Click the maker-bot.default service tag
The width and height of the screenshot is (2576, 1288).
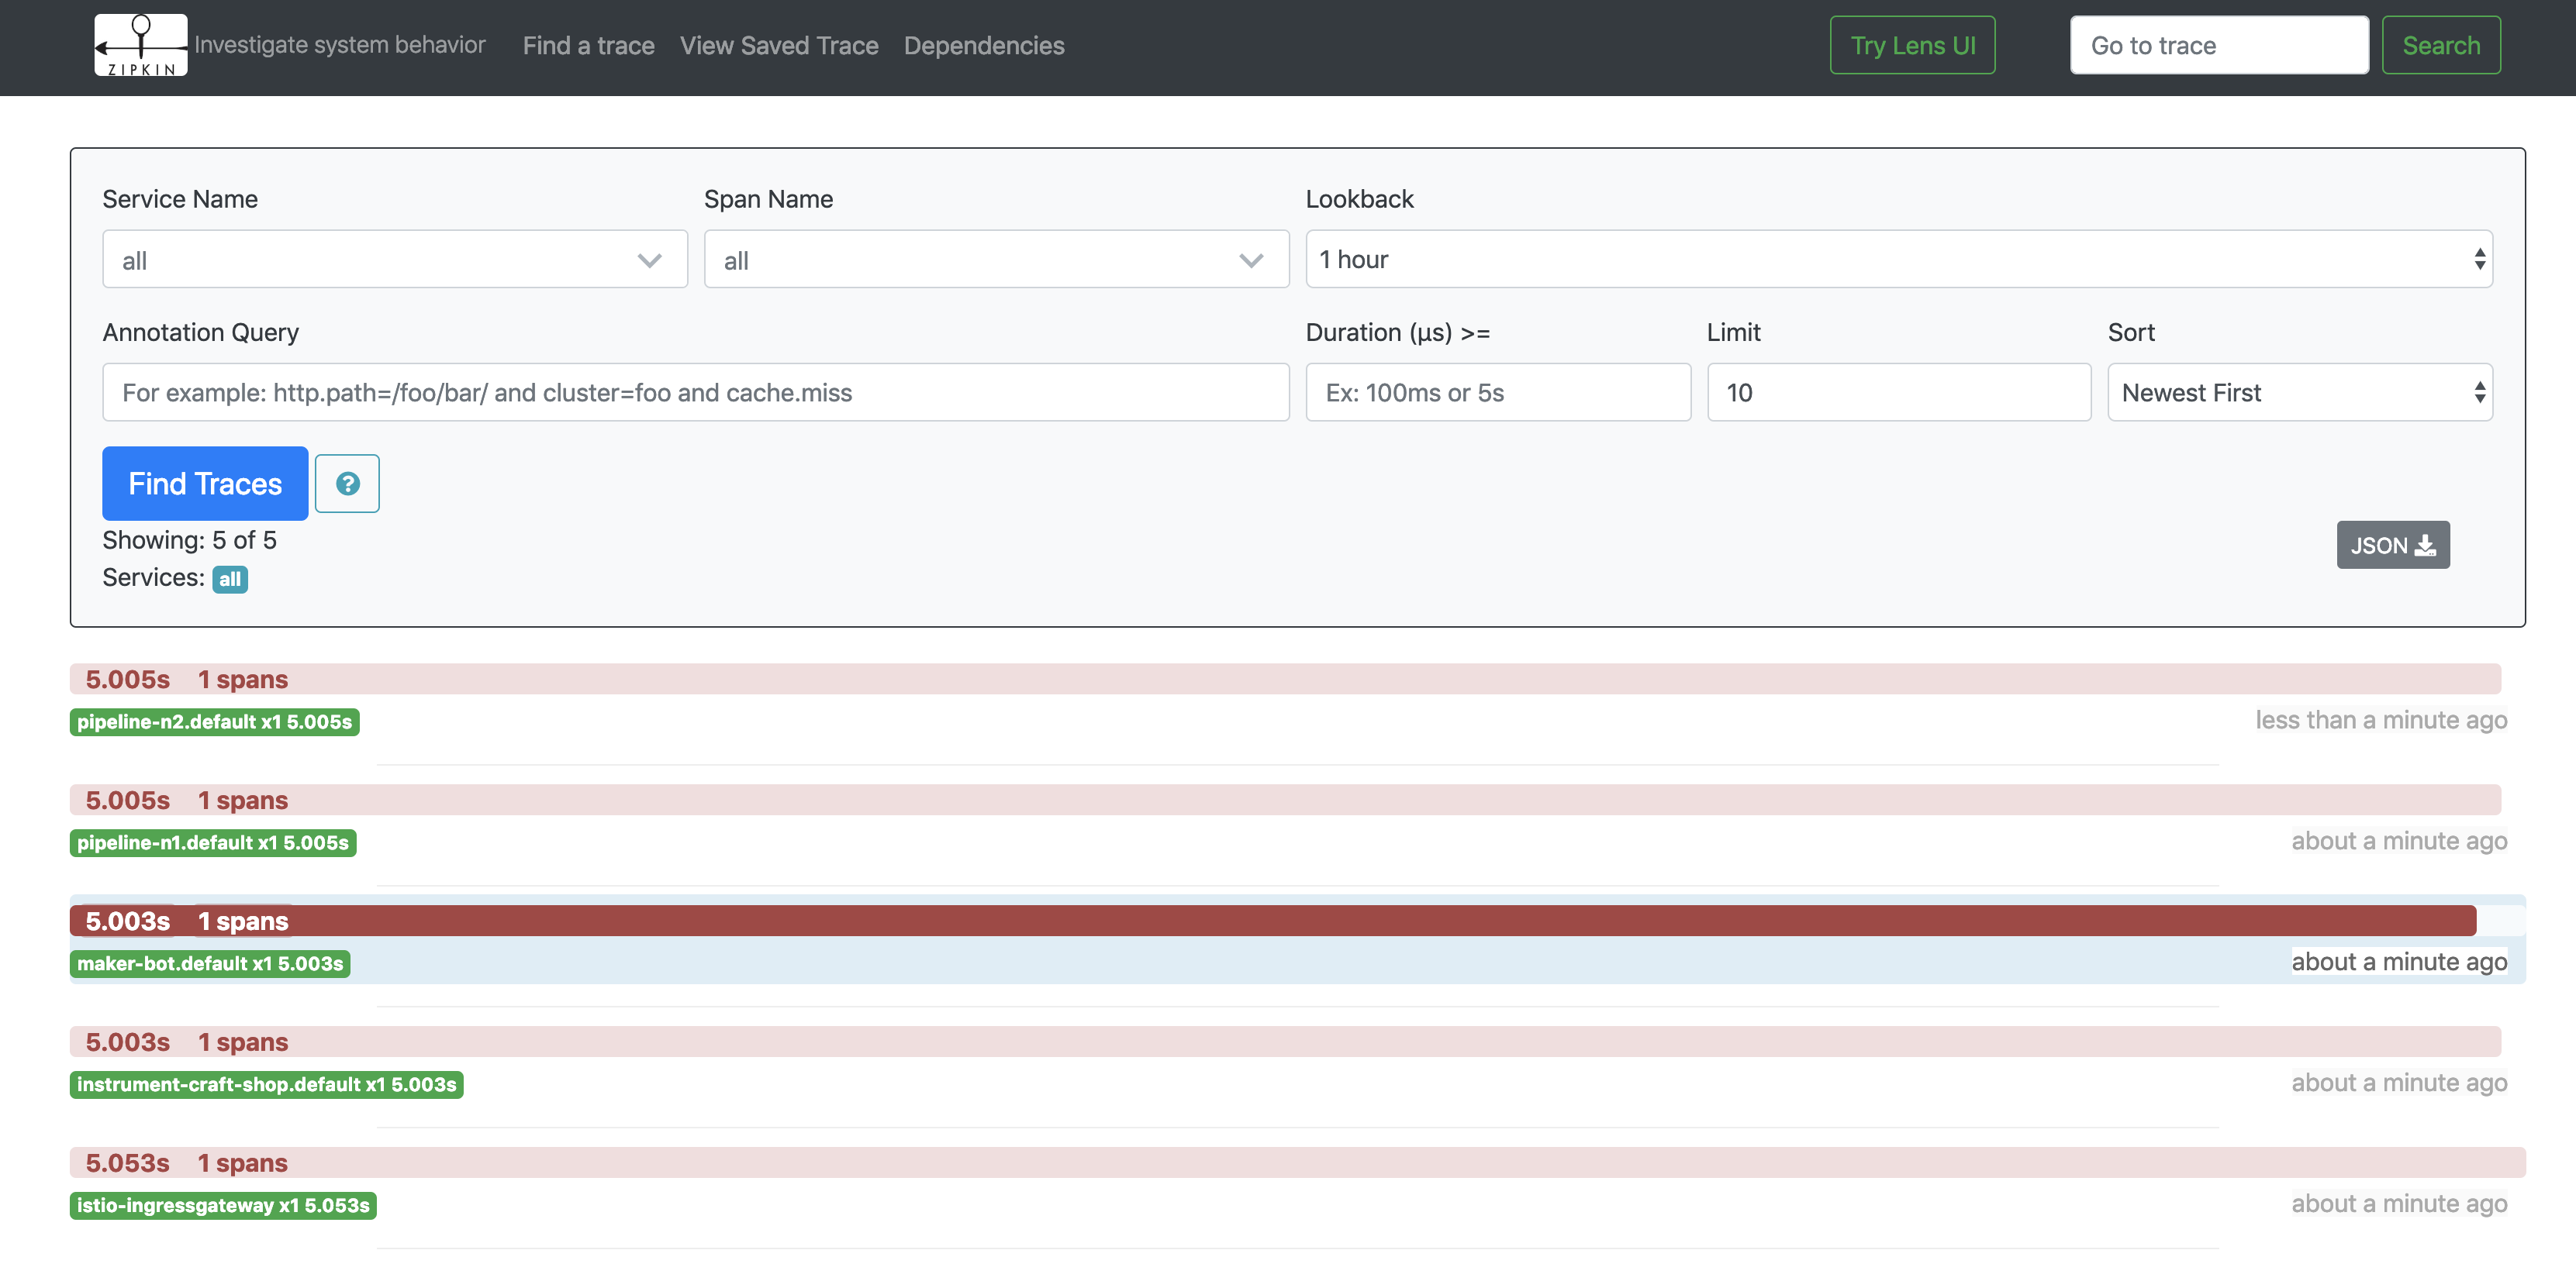click(x=210, y=964)
